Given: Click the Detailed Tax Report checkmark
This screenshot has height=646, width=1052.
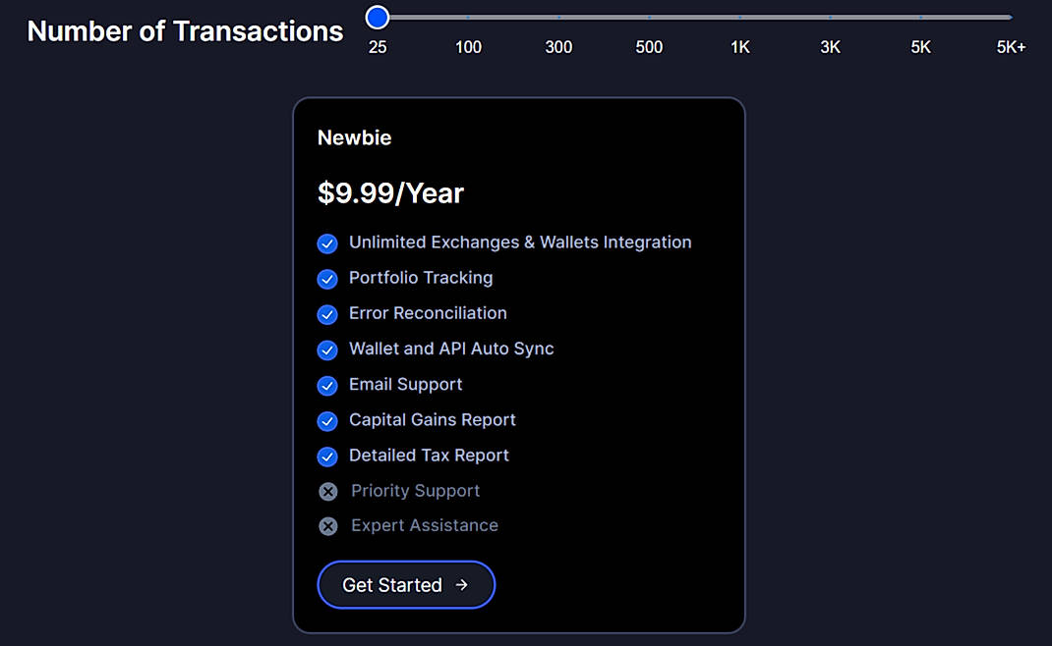Looking at the screenshot, I should pyautogui.click(x=327, y=456).
